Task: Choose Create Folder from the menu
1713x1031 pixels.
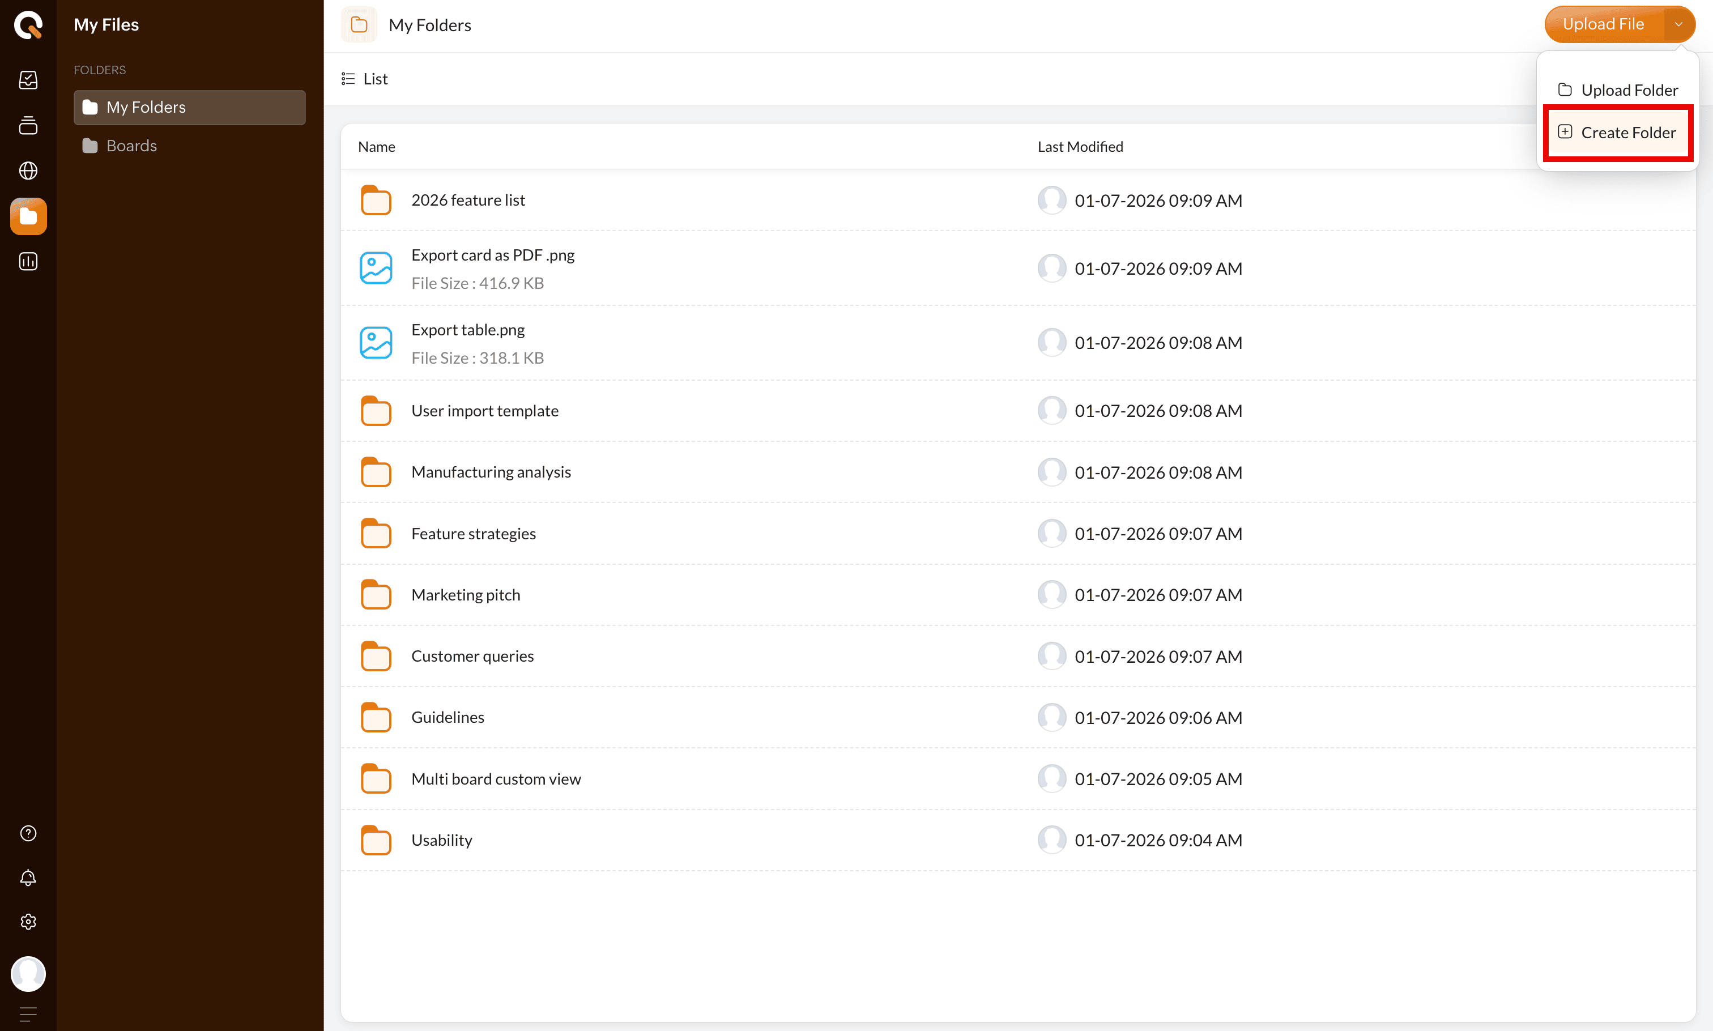Action: tap(1617, 133)
